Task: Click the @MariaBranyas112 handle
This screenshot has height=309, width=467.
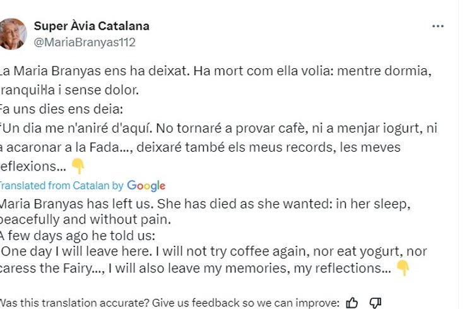Action: coord(85,42)
